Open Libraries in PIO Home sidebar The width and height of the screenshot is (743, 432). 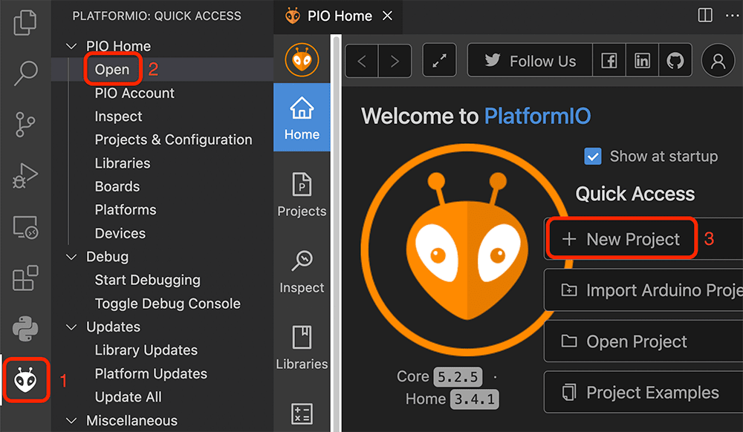pyautogui.click(x=302, y=347)
